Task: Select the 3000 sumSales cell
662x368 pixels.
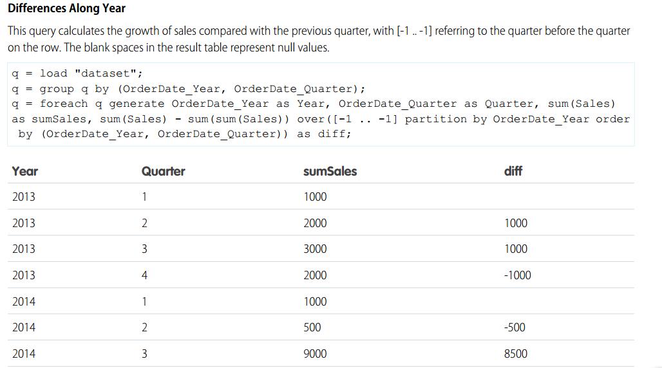Action: 315,249
